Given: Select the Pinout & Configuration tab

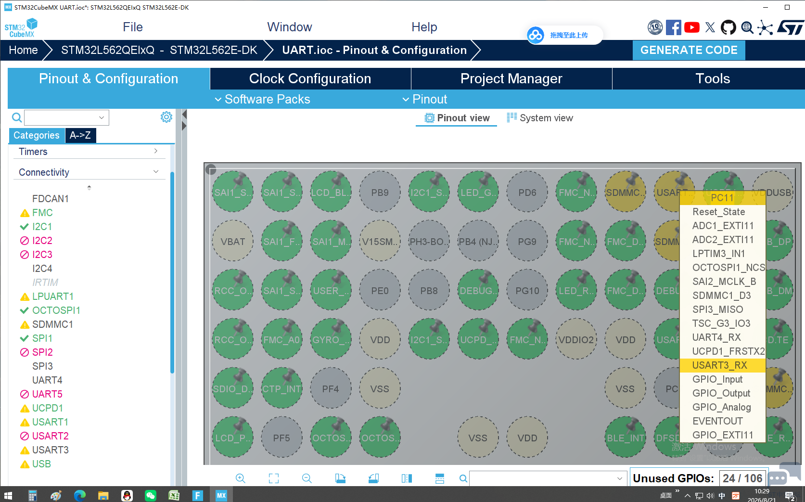Looking at the screenshot, I should [x=109, y=78].
